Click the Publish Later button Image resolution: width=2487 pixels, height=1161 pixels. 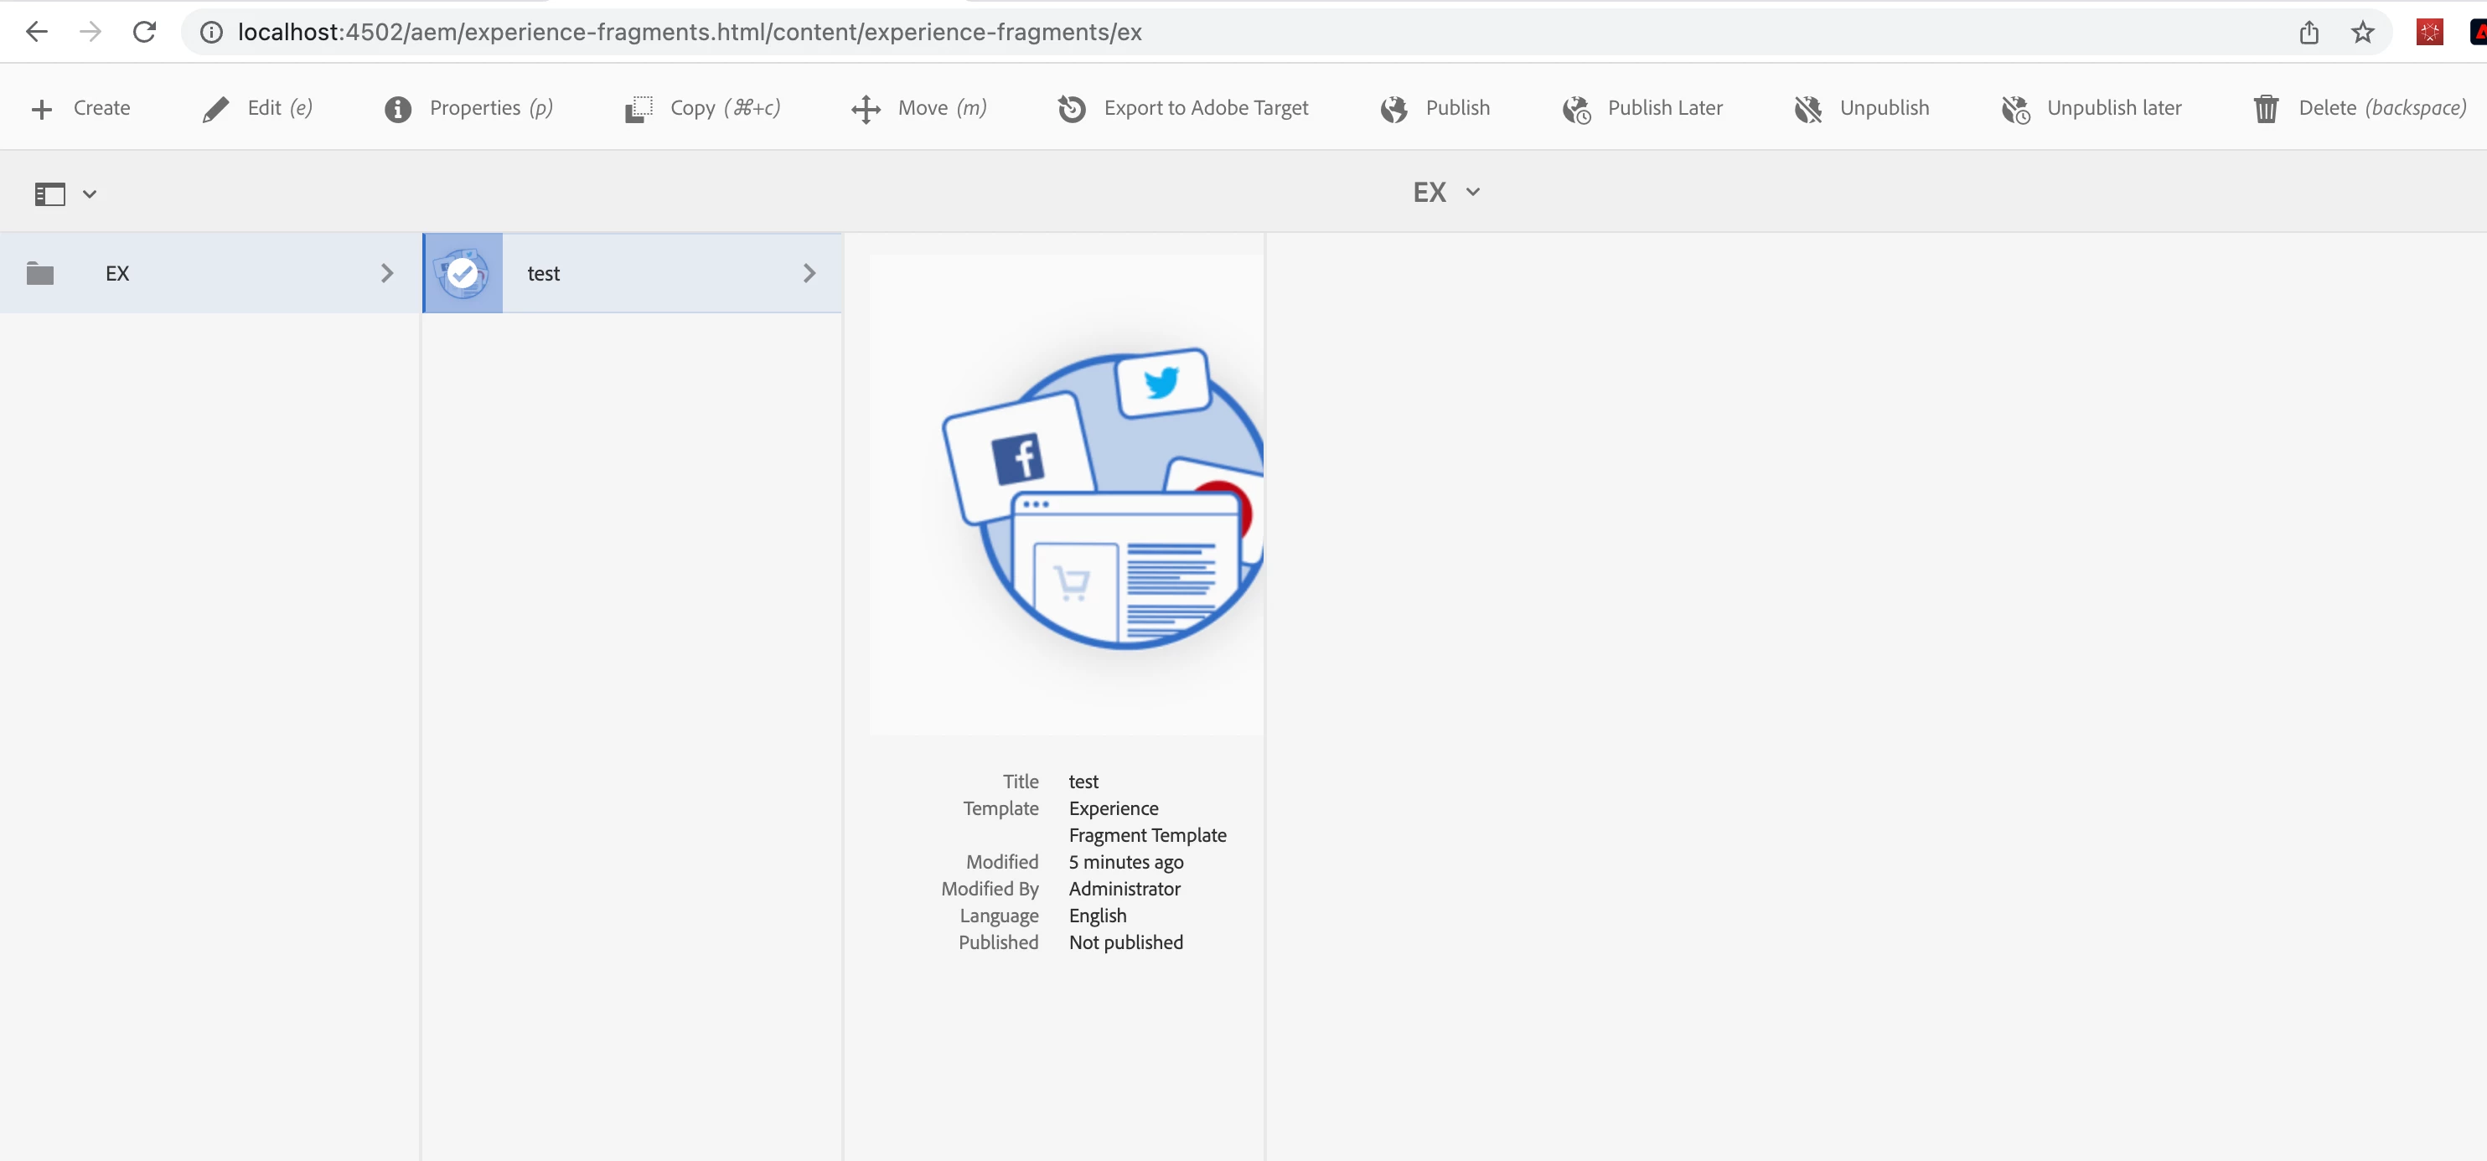[1663, 108]
